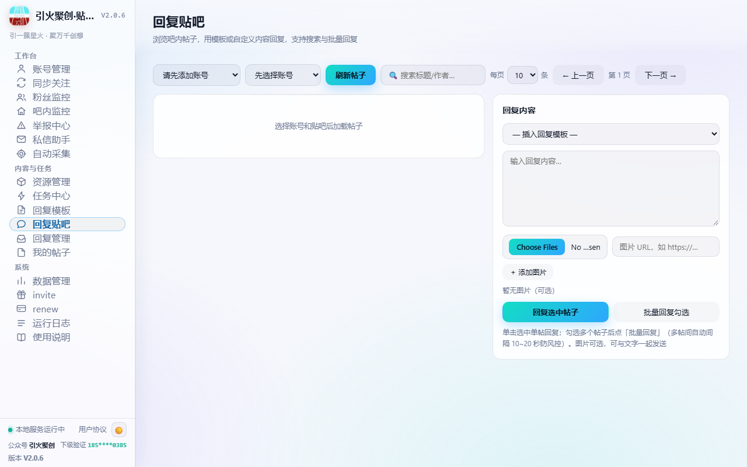
Task: Click the 添加图片 button
Action: (x=528, y=272)
